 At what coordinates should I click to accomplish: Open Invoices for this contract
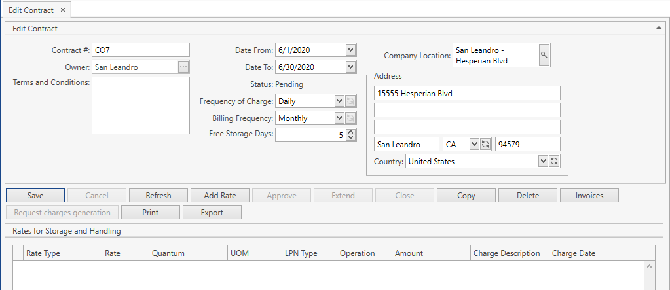tap(589, 195)
